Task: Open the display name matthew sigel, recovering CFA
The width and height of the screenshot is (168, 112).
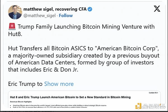Action: [55, 9]
